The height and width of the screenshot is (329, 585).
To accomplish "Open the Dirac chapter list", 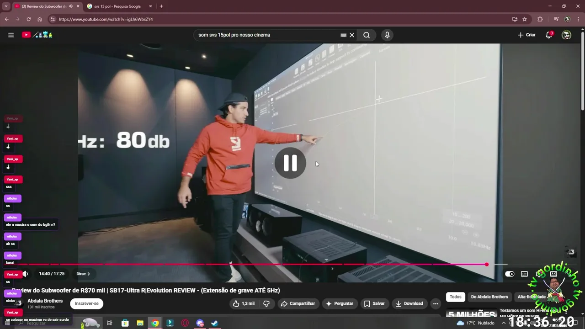I will 83,274.
